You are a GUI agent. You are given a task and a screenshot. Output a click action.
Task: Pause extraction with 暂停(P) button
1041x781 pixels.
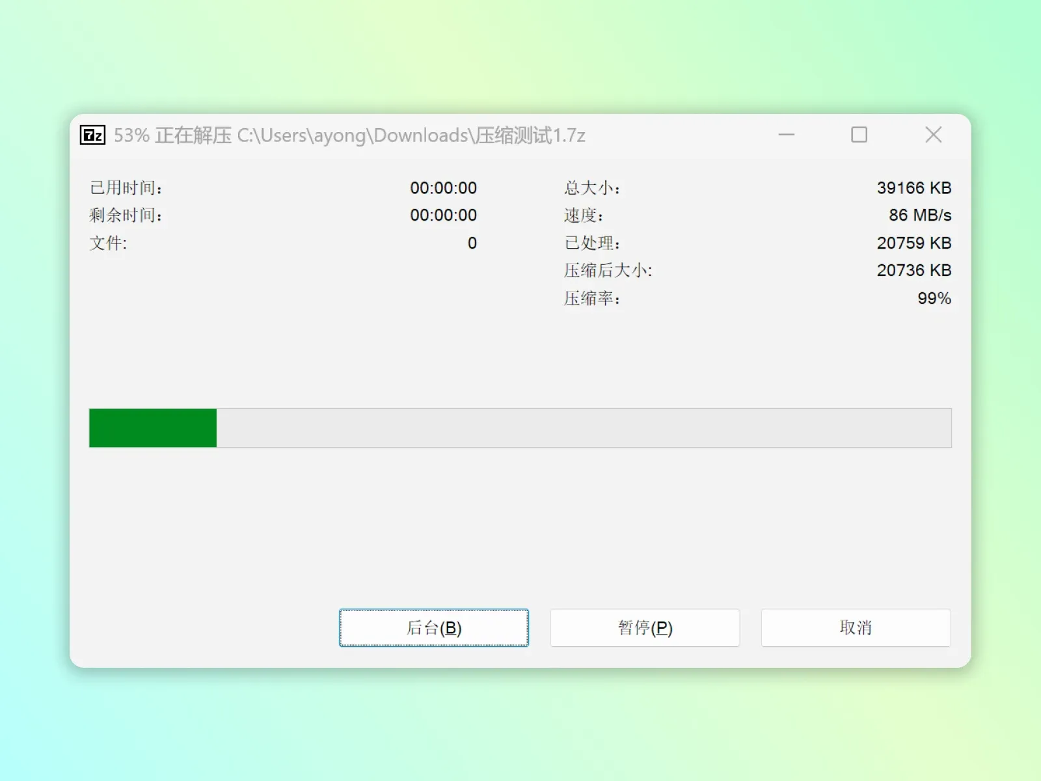[x=645, y=628]
